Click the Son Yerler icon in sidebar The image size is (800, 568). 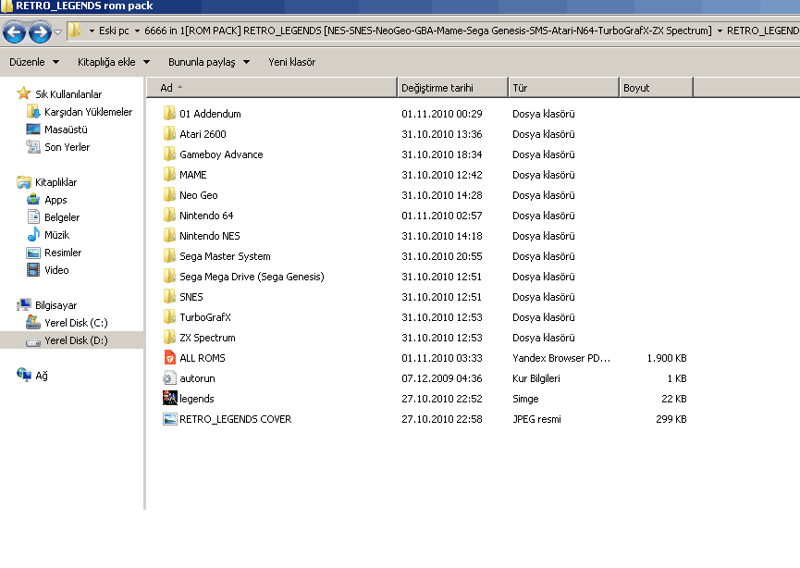tap(33, 147)
